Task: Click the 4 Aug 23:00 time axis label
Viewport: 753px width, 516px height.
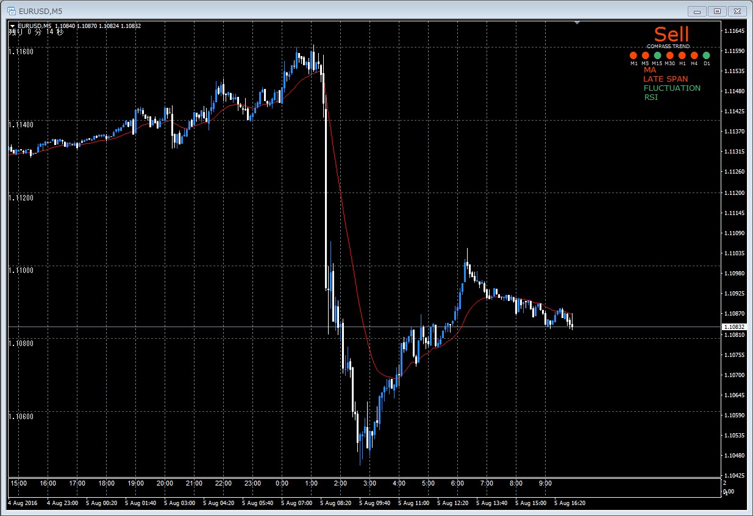Action: click(63, 504)
